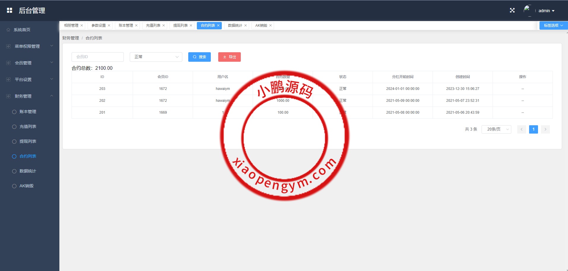Open the 20条/页 page size dropdown
568x271 pixels.
[x=496, y=129]
